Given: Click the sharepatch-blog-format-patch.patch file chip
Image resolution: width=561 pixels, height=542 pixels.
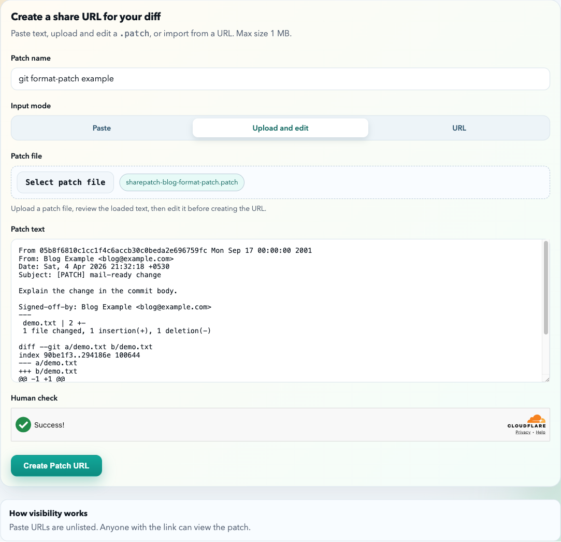Looking at the screenshot, I should tap(182, 182).
